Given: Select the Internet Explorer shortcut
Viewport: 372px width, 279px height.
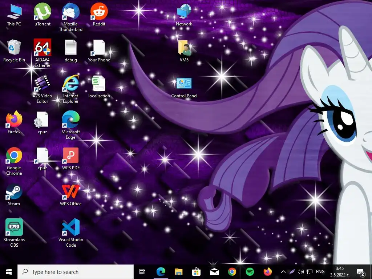Looking at the screenshot, I should pyautogui.click(x=71, y=89).
